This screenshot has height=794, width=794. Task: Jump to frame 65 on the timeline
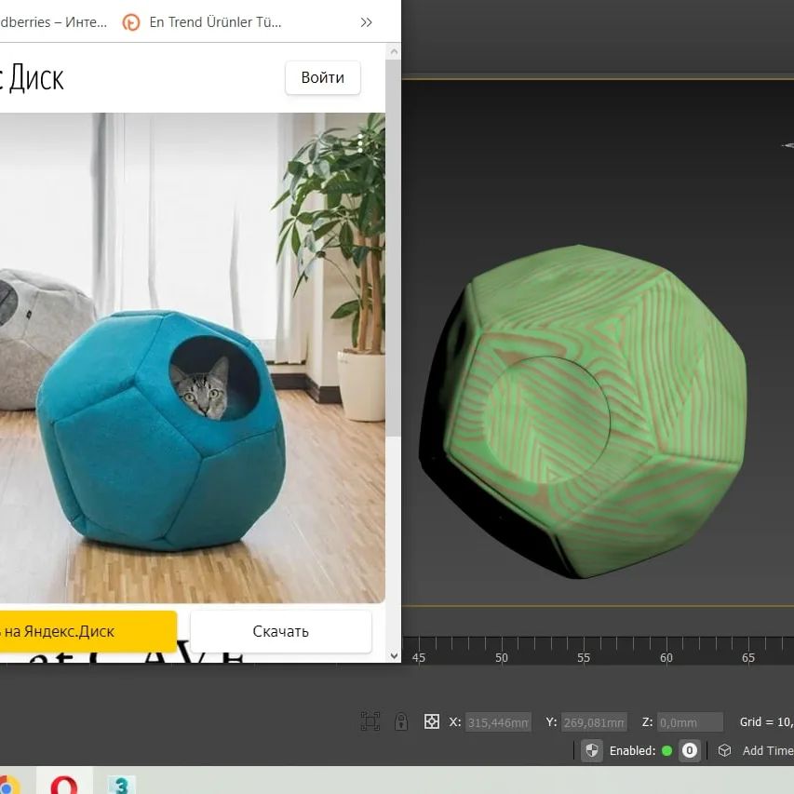click(748, 657)
